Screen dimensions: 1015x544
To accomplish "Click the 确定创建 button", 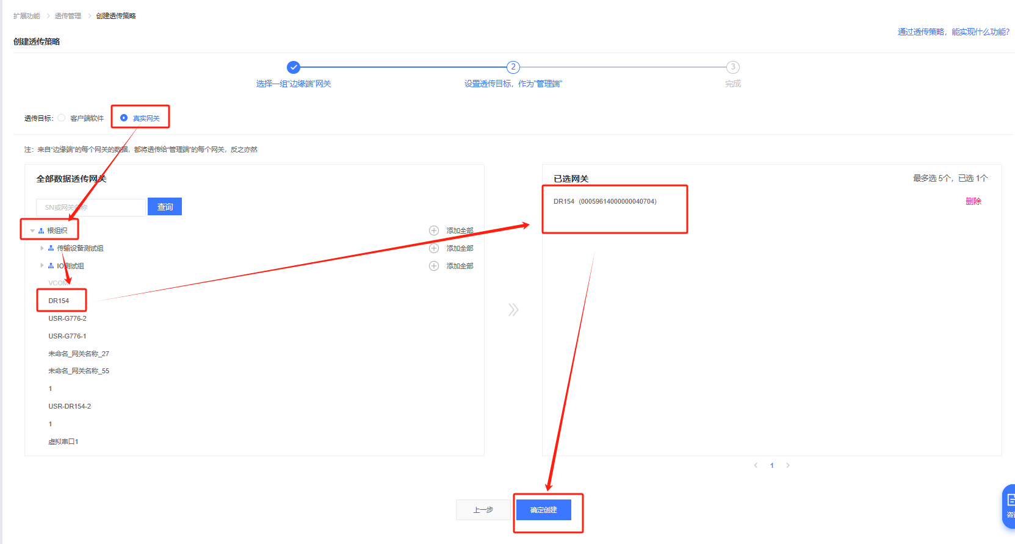I will tap(543, 510).
